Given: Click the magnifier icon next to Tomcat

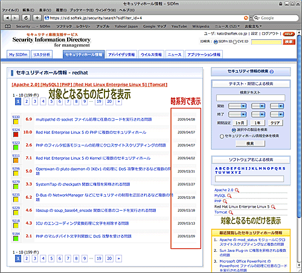Looking at the screenshot, I should [231, 212].
